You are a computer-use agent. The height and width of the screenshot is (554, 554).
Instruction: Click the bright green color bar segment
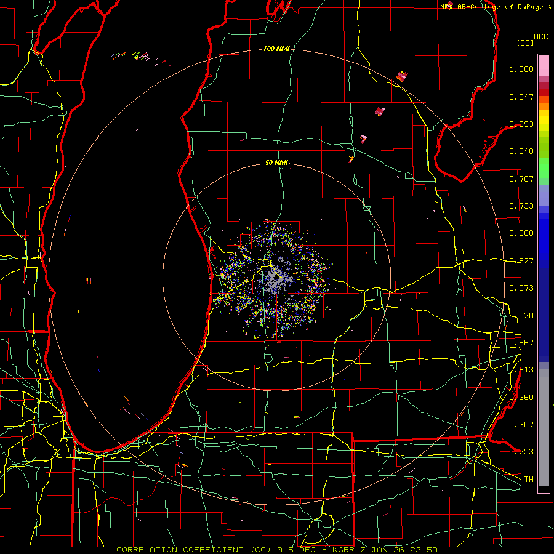click(x=544, y=168)
